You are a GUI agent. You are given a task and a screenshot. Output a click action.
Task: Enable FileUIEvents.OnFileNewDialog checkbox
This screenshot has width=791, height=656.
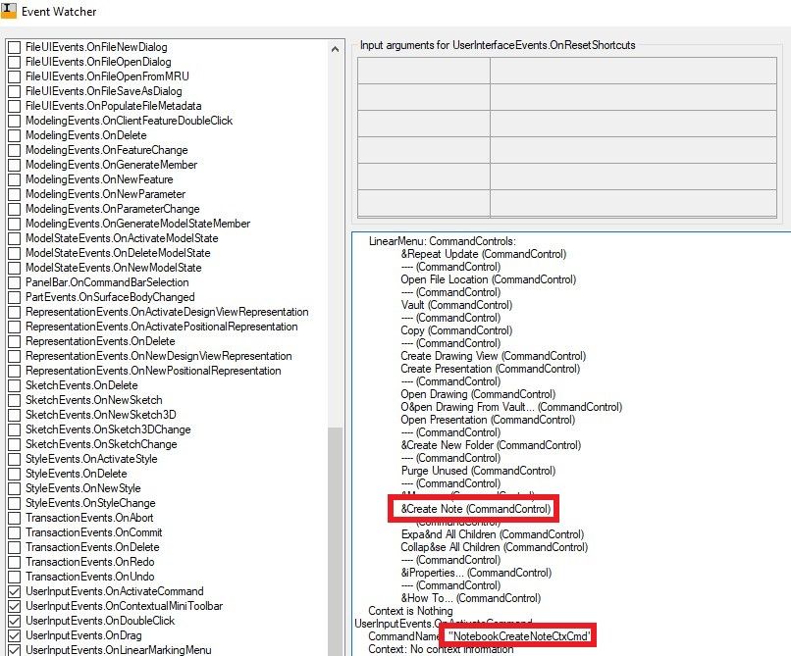(x=14, y=47)
